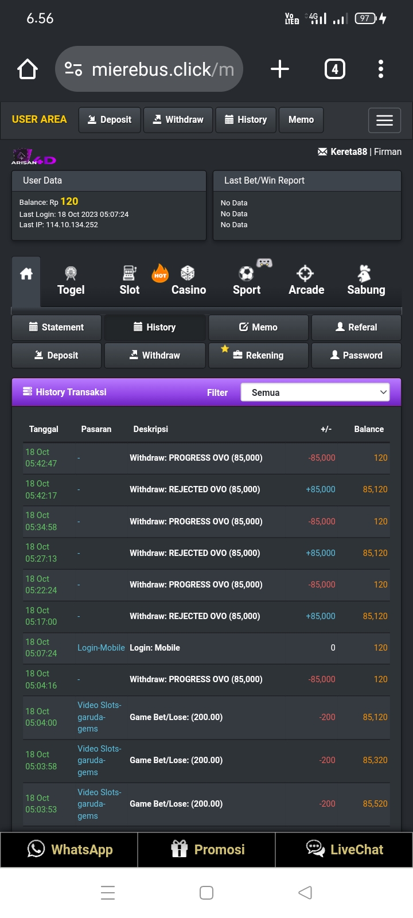413x918 pixels.
Task: Tap the browser home icon
Action: pyautogui.click(x=28, y=69)
